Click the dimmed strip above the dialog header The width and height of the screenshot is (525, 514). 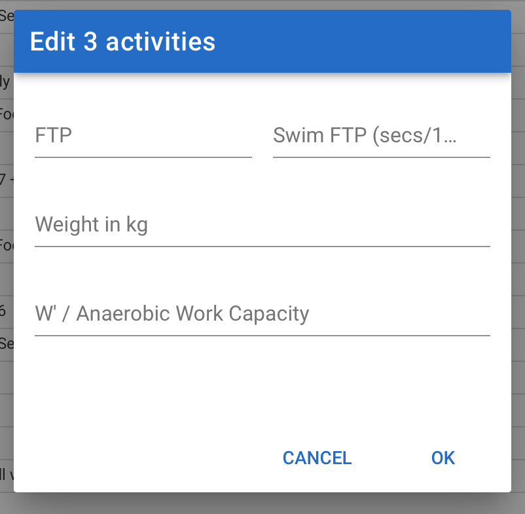(x=262, y=5)
